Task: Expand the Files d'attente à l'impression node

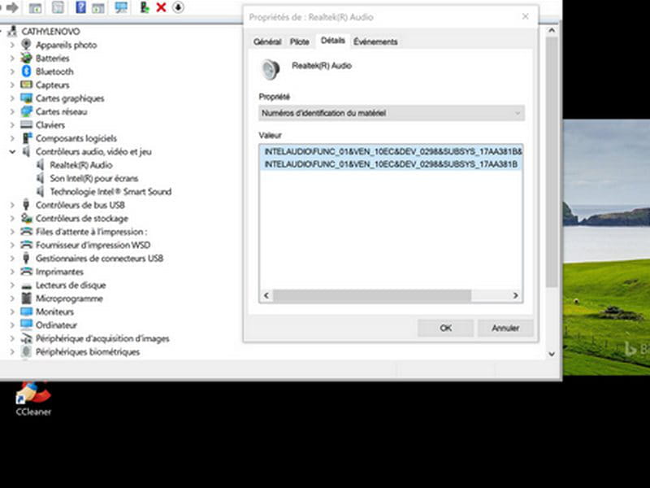Action: click(x=12, y=232)
